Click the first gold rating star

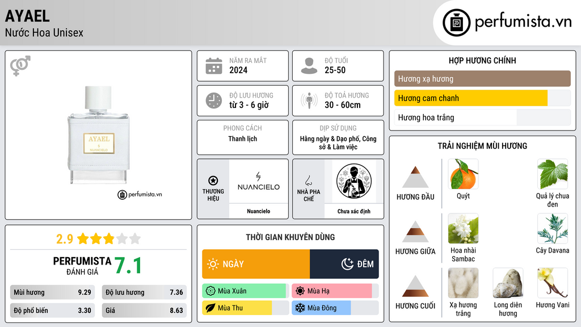(x=83, y=238)
